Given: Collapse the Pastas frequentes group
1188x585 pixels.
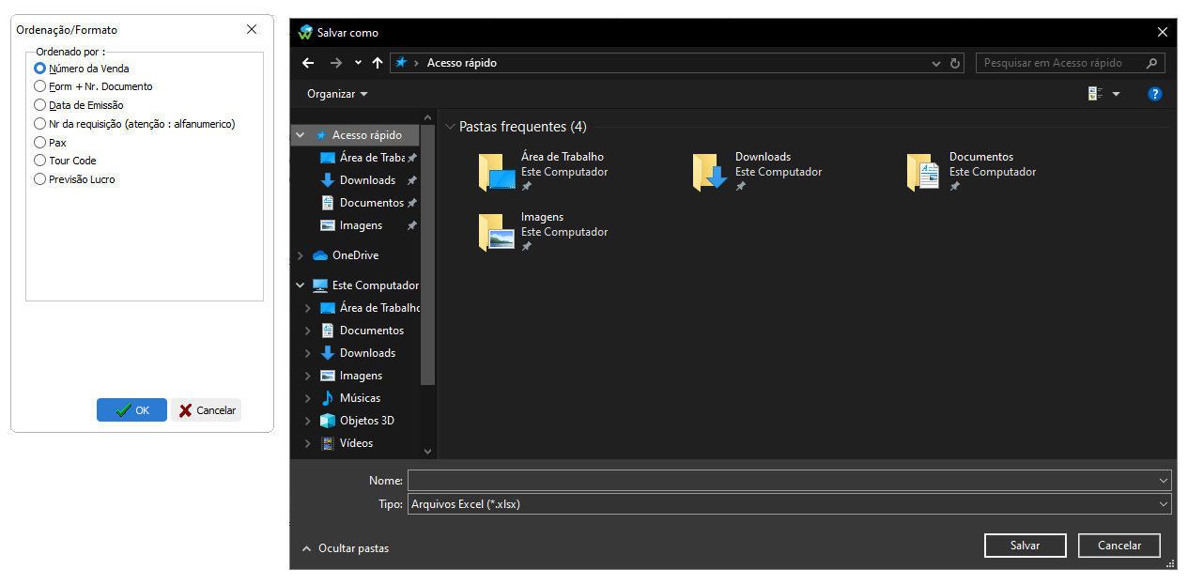Looking at the screenshot, I should click(x=450, y=127).
